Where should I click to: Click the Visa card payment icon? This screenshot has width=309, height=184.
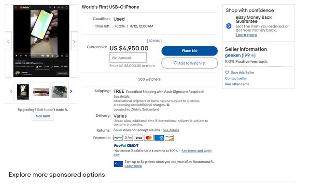coord(139,138)
